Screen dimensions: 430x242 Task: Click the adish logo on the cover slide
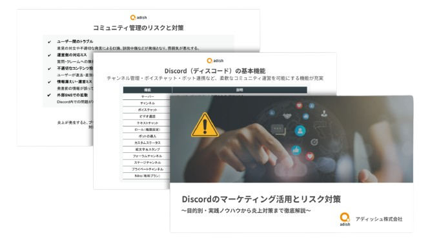[345, 219]
